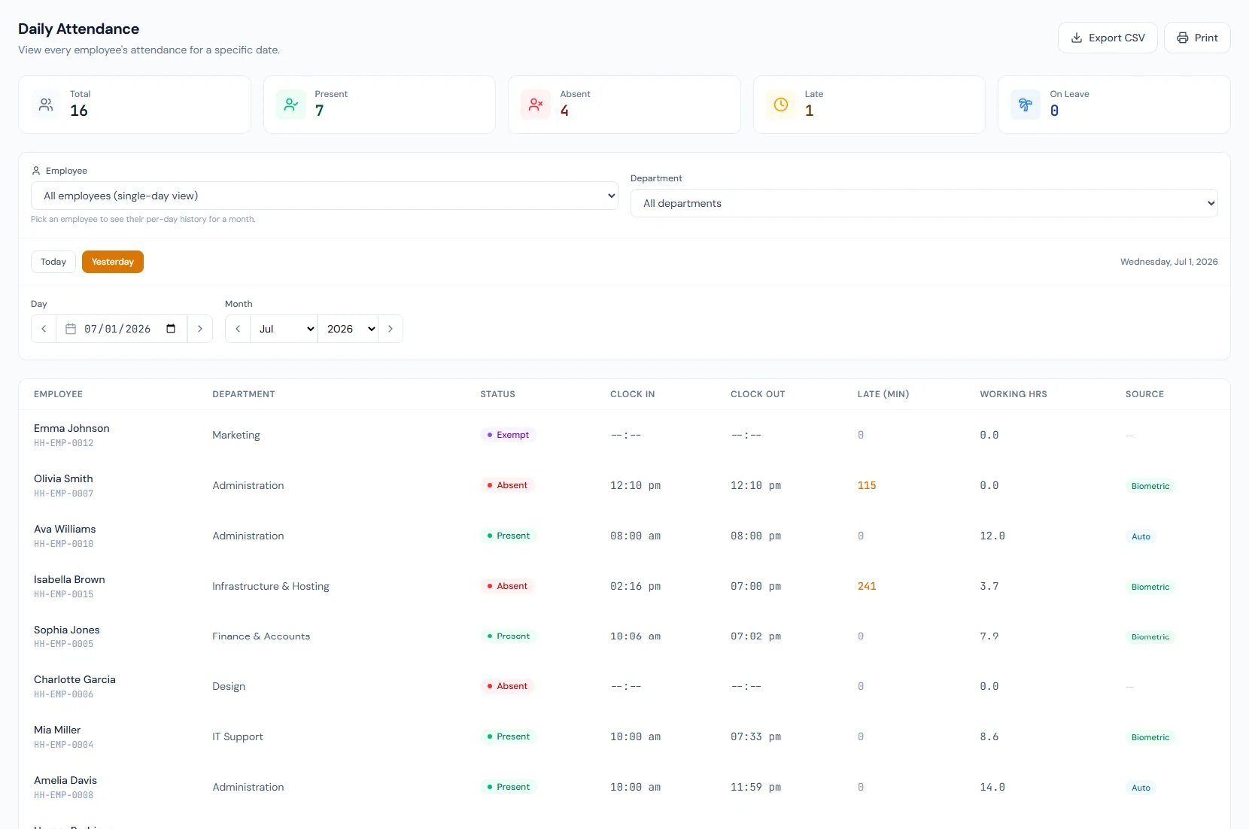
Task: Open the 2026 year dropdown
Action: (348, 329)
